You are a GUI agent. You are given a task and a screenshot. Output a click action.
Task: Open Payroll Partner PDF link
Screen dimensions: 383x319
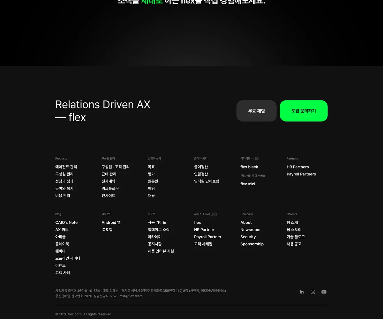coord(208,237)
